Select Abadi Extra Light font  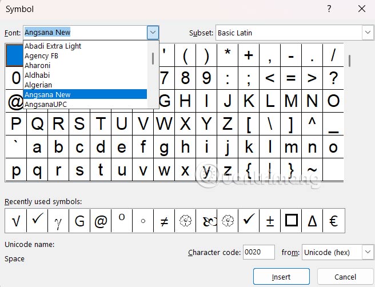(85, 46)
